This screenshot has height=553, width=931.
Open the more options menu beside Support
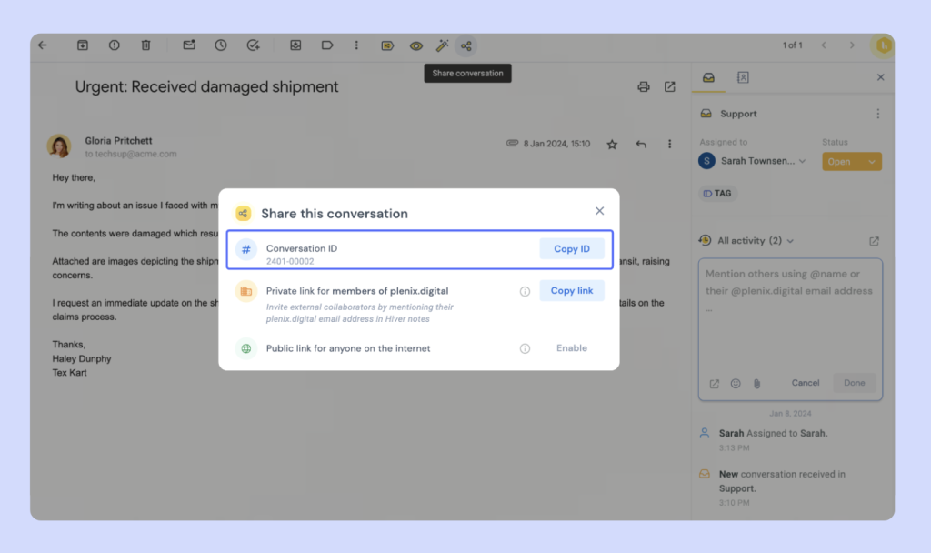coord(878,113)
